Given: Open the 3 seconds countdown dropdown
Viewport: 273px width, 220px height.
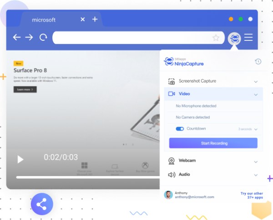Looking at the screenshot, I should tap(248, 129).
